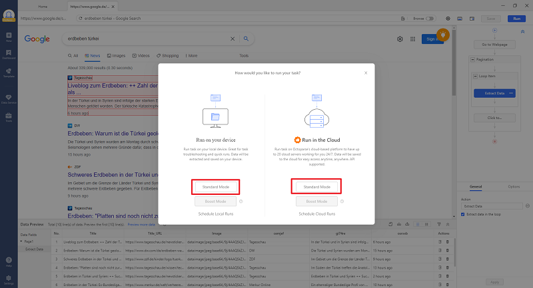Click the Preview more data link
533x288 pixels.
pos(141,225)
